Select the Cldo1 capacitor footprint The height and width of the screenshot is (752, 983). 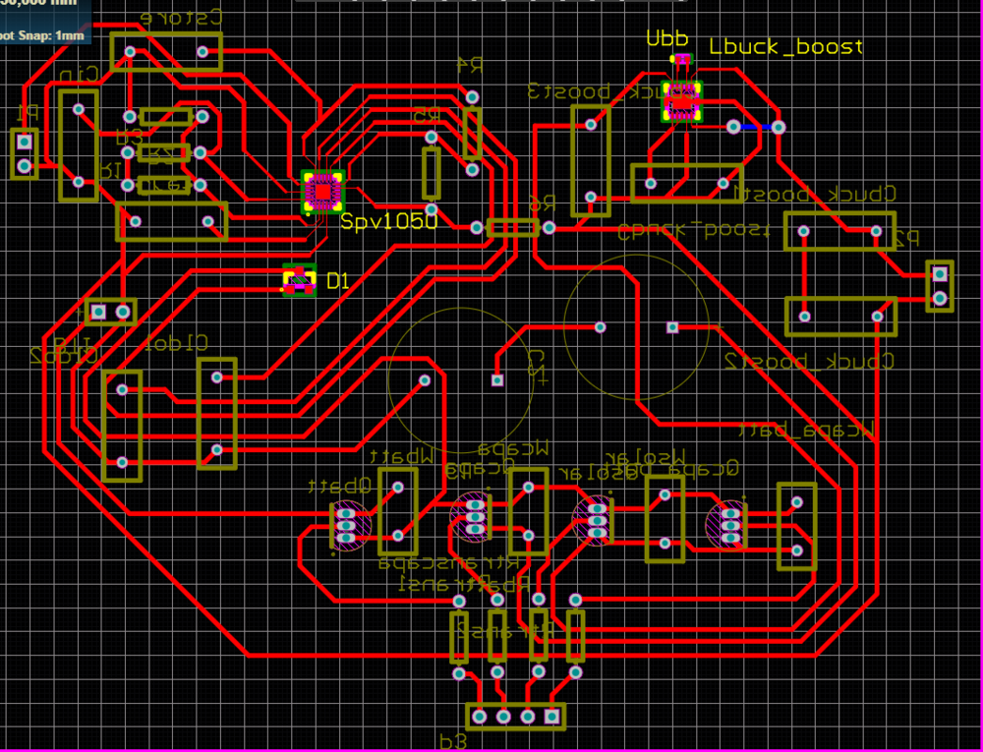click(x=216, y=413)
